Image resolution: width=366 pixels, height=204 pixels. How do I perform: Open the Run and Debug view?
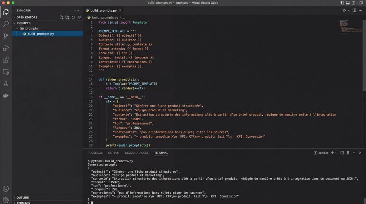coord(6,48)
